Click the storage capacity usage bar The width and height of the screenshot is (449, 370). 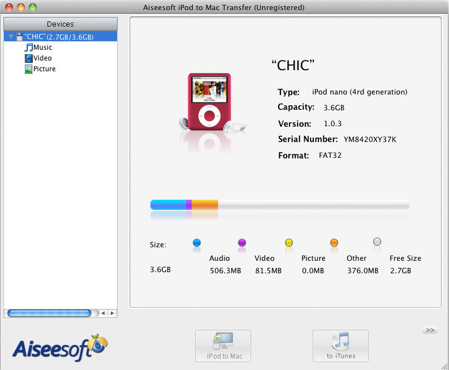point(279,205)
